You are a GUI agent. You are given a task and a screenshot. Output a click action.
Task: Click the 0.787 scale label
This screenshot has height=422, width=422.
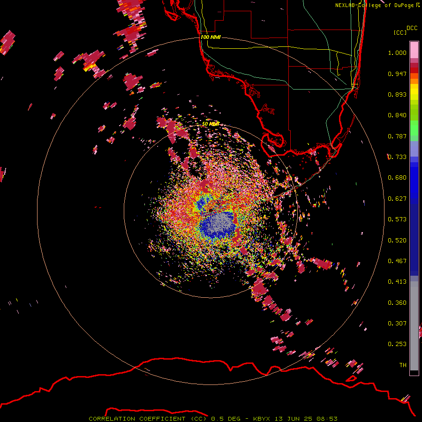397,136
